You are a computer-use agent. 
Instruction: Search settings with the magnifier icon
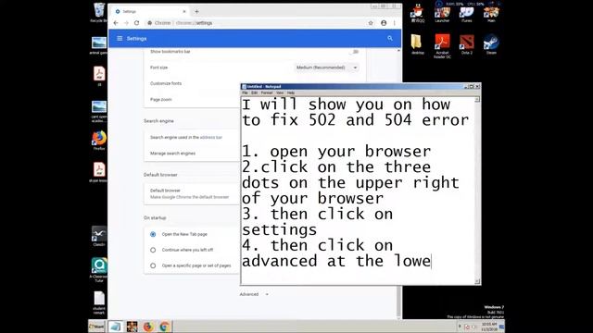(390, 38)
